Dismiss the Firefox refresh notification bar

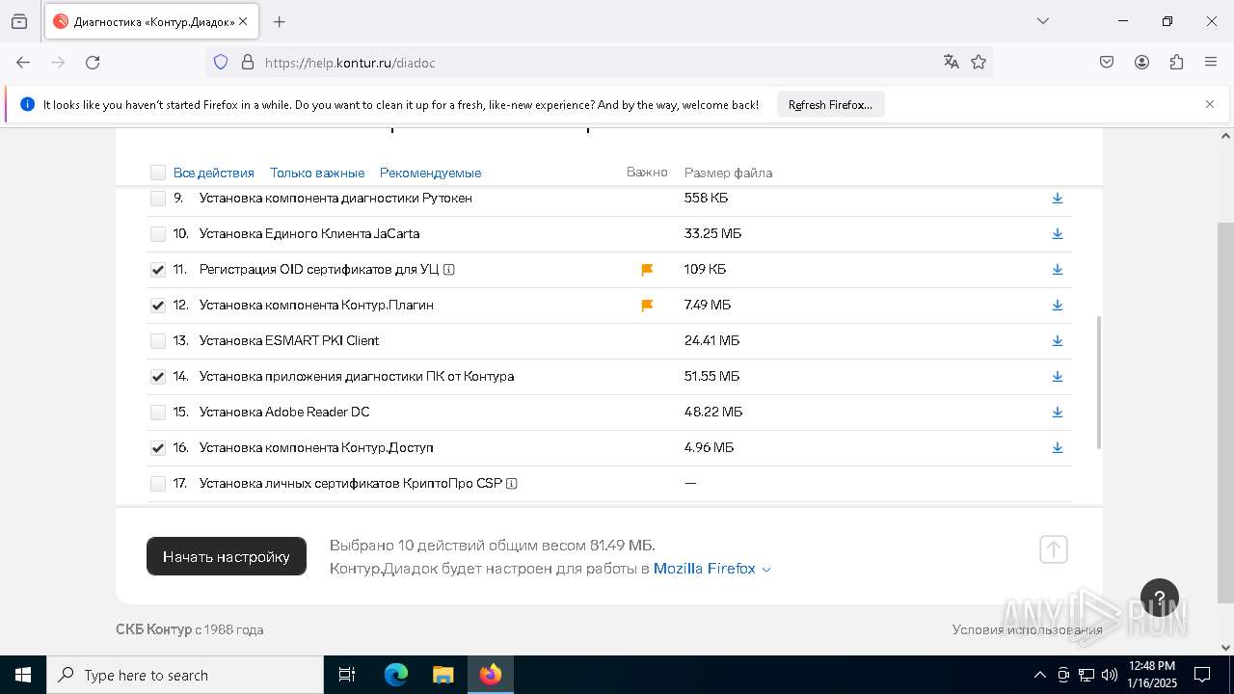1210,104
